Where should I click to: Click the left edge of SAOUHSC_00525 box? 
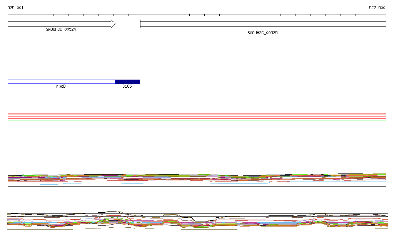coord(140,24)
